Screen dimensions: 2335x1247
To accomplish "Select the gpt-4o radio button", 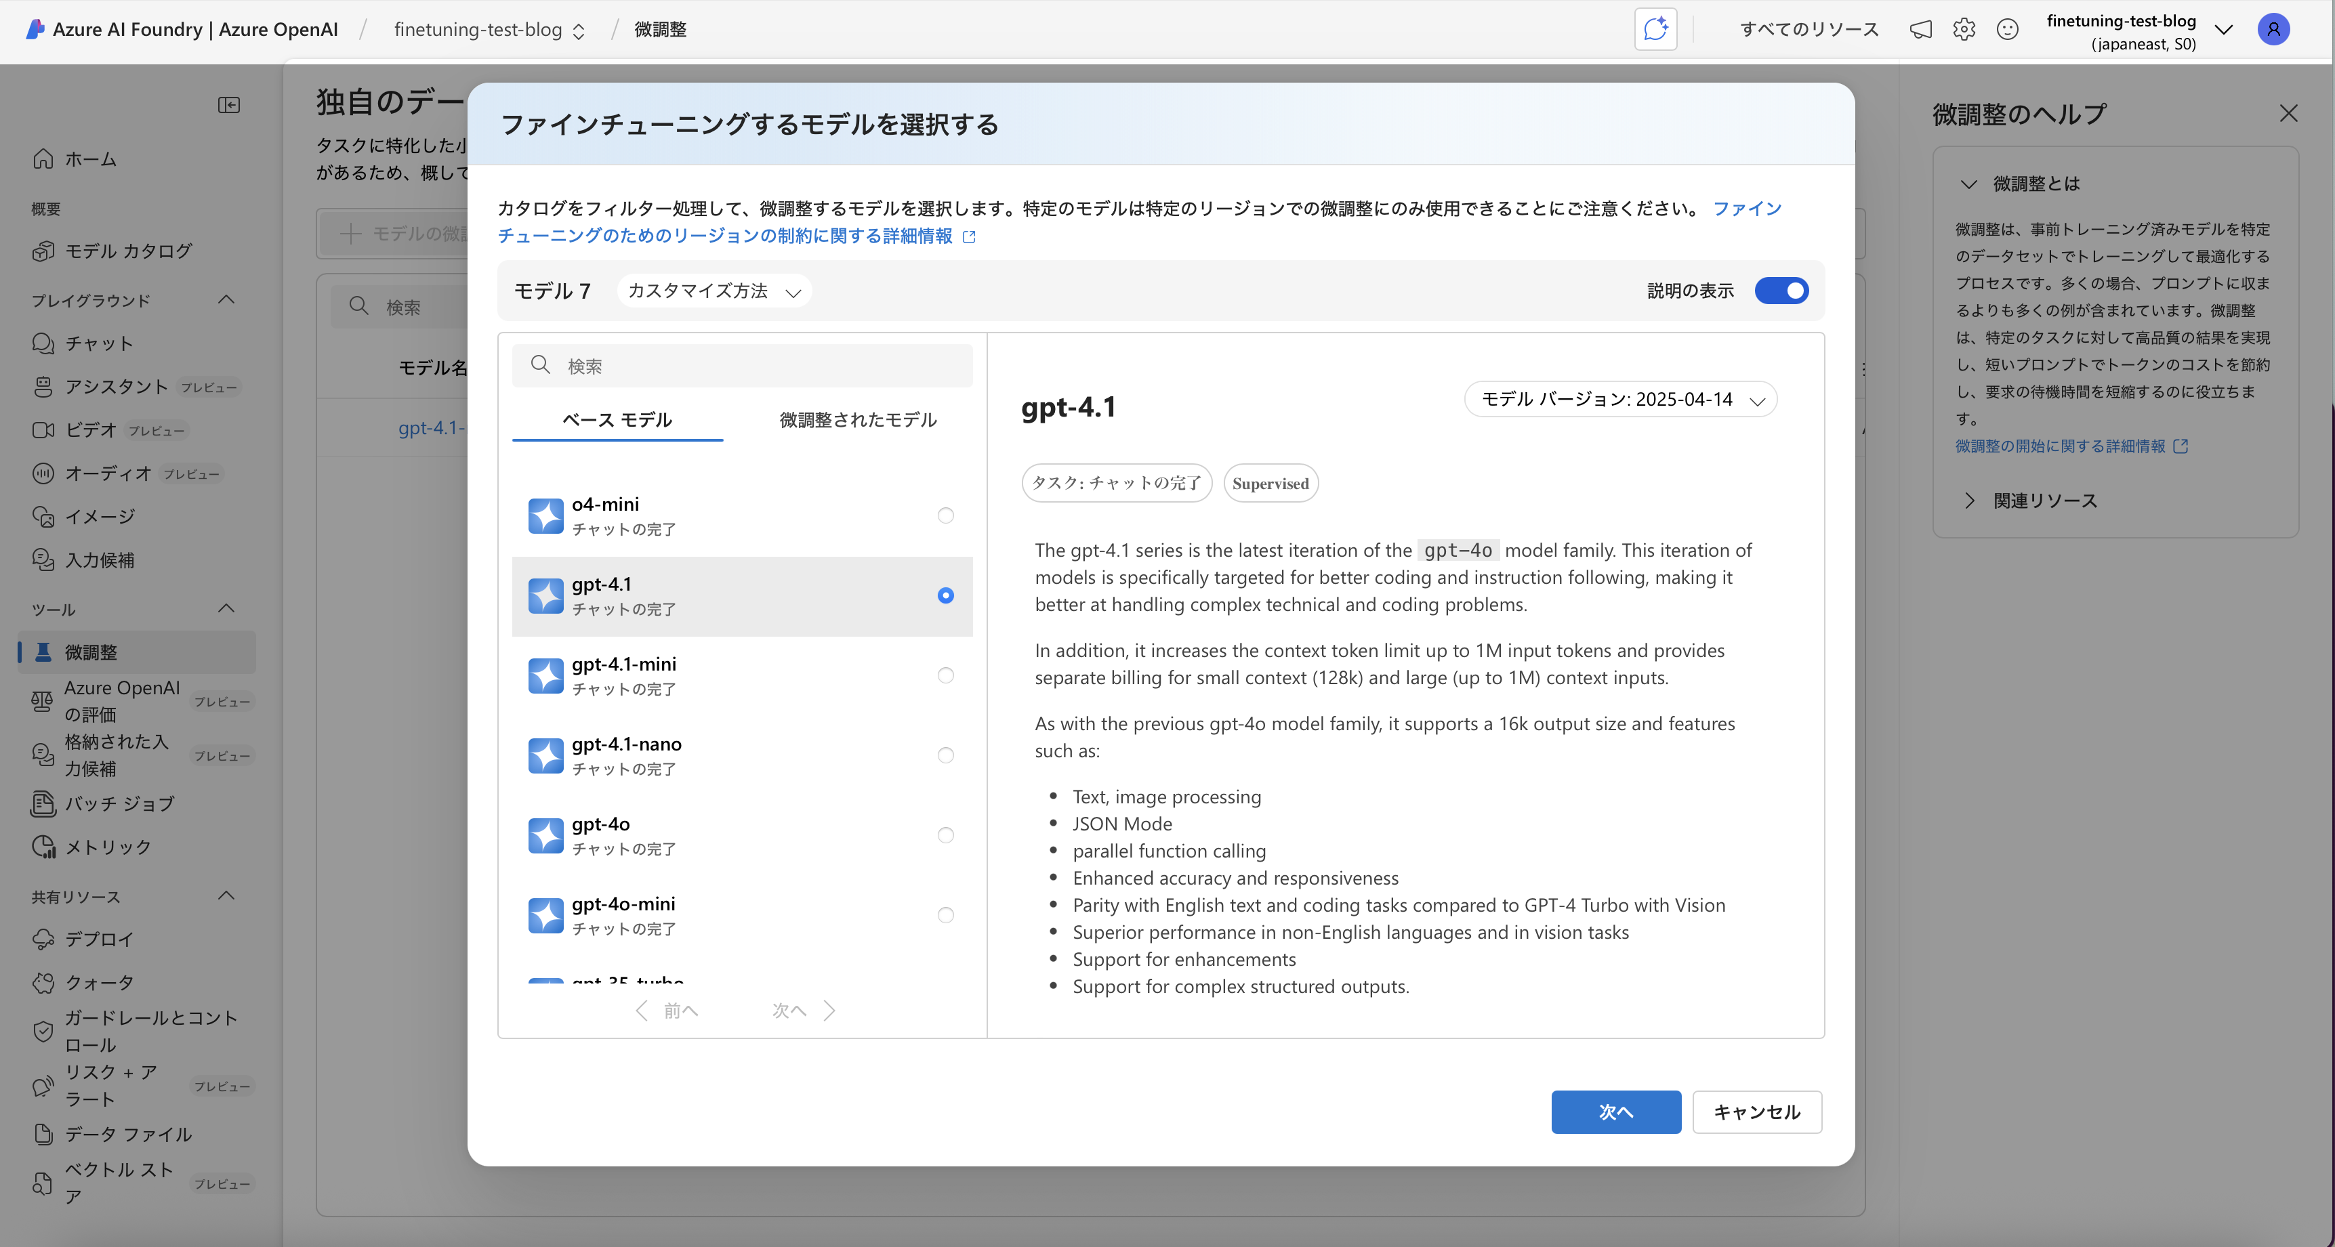I will [x=945, y=834].
